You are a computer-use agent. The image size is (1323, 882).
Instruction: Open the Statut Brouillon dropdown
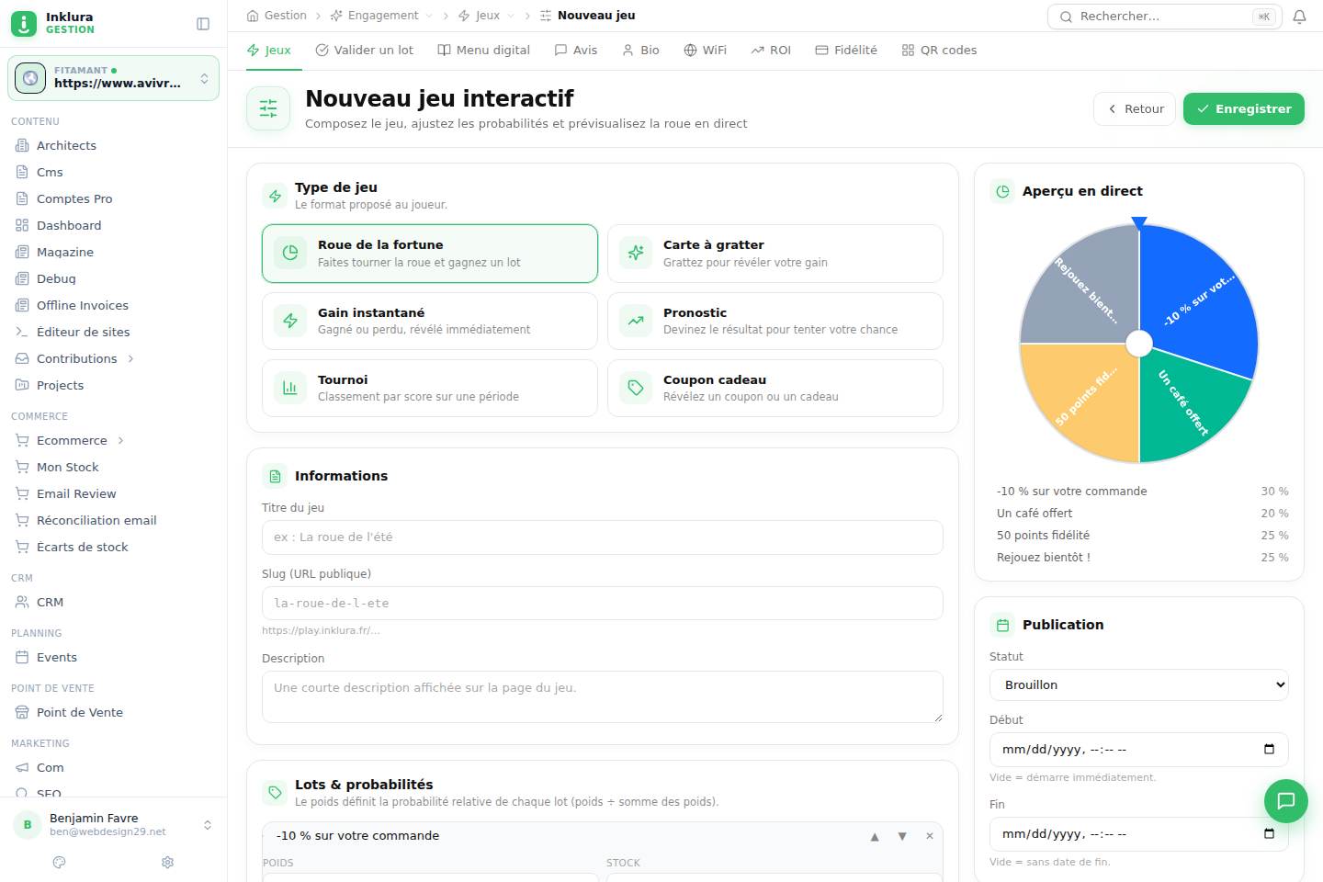coord(1139,684)
